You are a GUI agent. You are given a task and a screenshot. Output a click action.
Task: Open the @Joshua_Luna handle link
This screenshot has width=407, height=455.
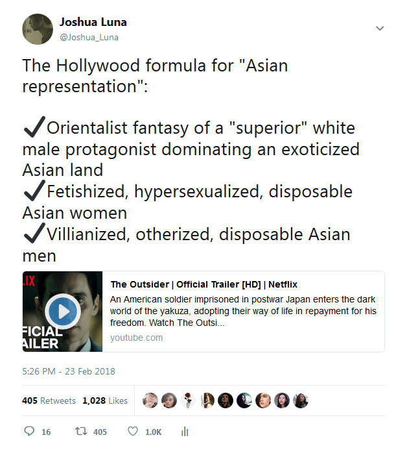pos(89,38)
